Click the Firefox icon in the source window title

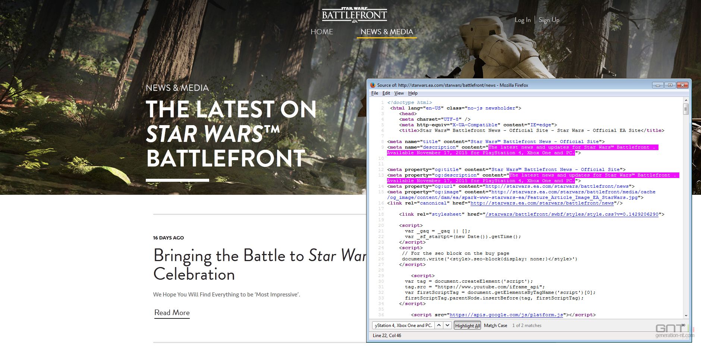pos(372,85)
